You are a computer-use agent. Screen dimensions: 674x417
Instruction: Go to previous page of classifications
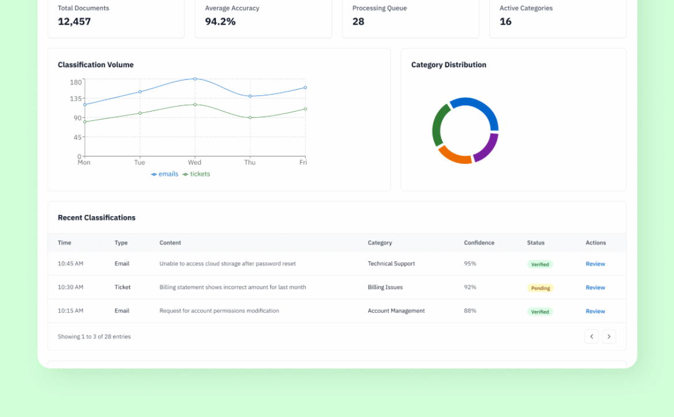point(592,336)
